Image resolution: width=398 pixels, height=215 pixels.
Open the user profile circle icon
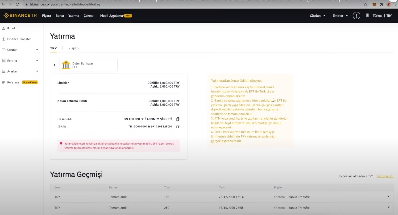pos(356,16)
